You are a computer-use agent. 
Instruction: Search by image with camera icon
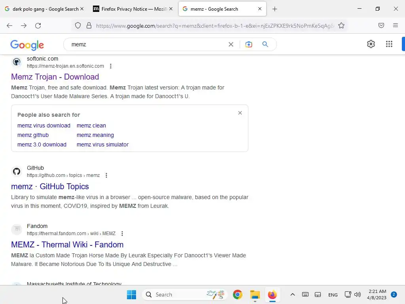248,44
